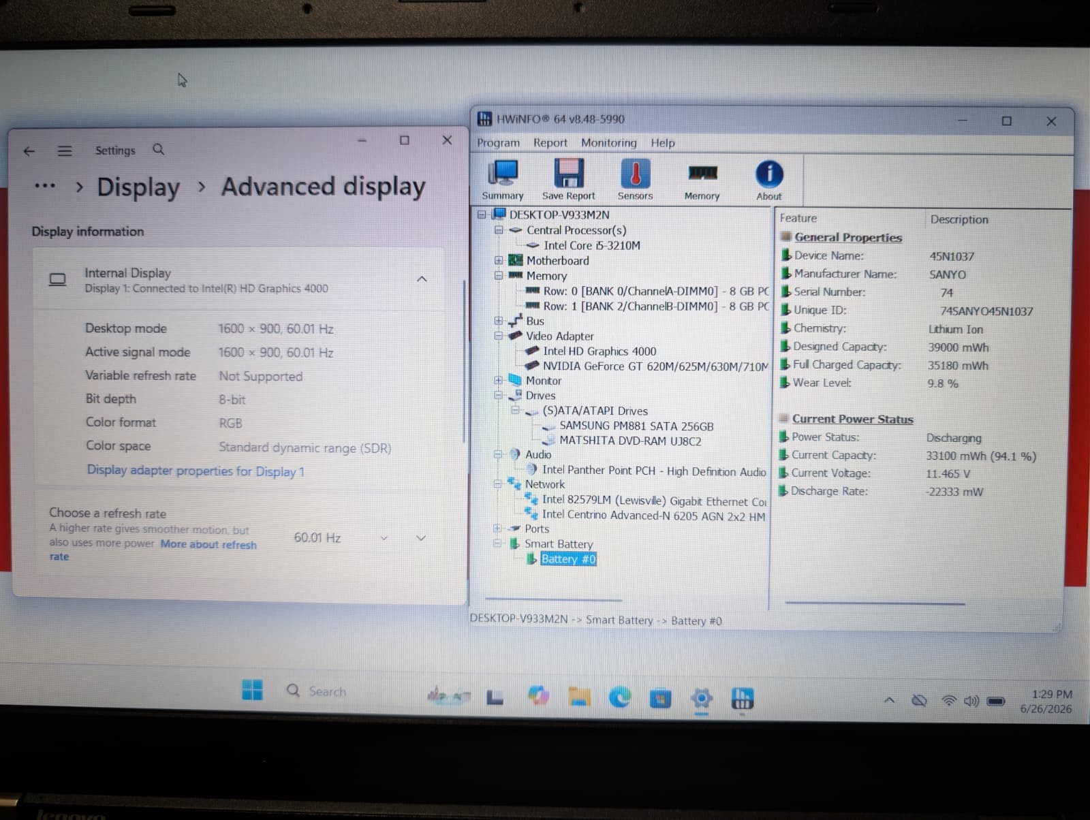Screen dimensions: 1090x820
Task: Click the Settings back arrow
Action: pyautogui.click(x=29, y=151)
